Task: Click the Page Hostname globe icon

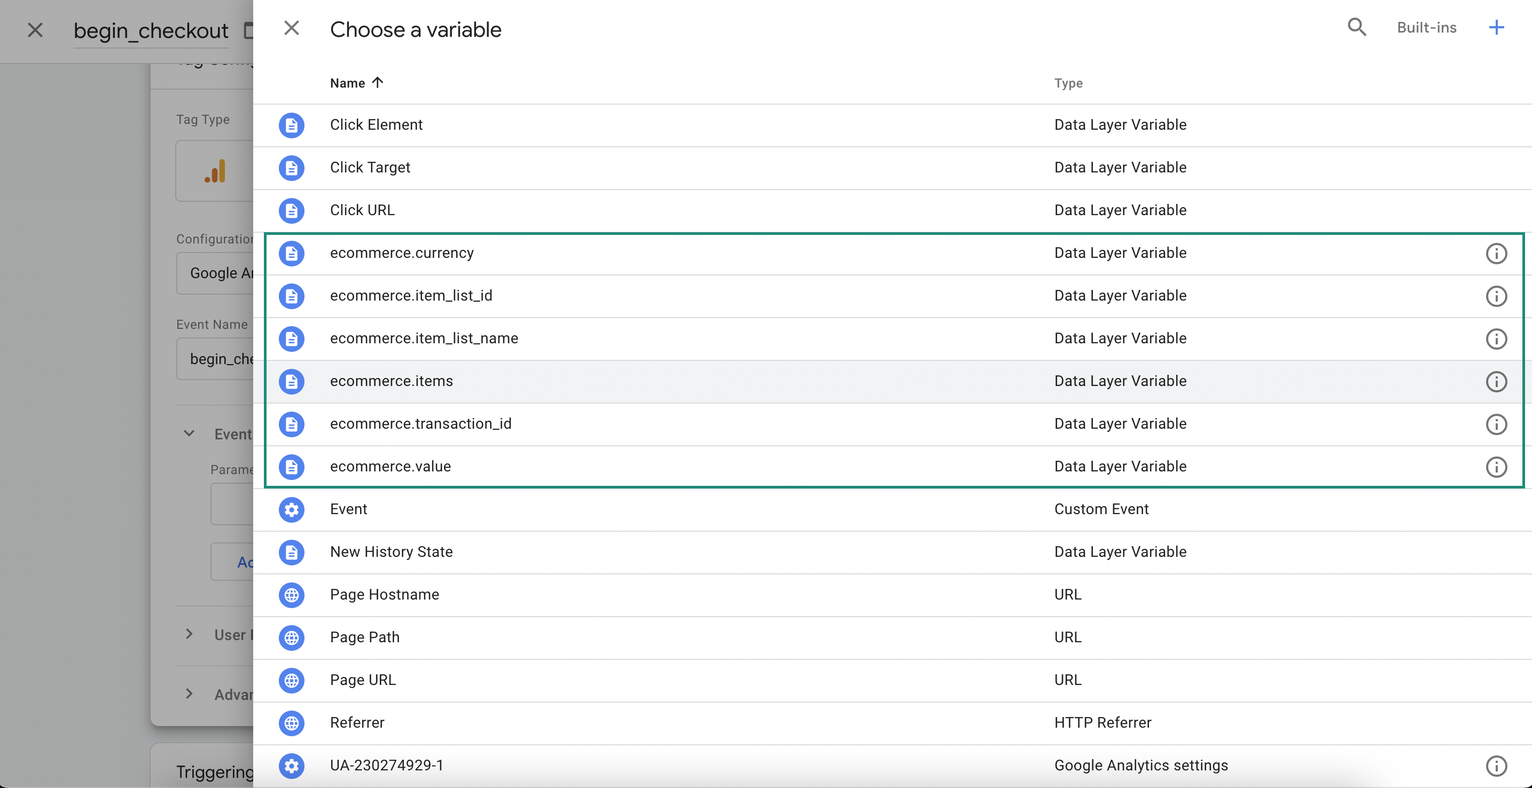Action: click(x=292, y=595)
